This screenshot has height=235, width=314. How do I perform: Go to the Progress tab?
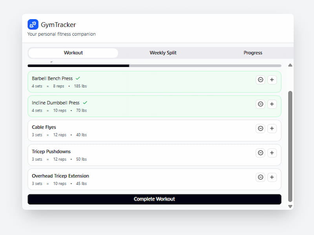[x=253, y=53]
